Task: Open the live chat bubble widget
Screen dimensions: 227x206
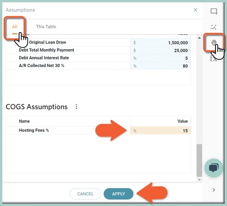Action: coord(214,168)
